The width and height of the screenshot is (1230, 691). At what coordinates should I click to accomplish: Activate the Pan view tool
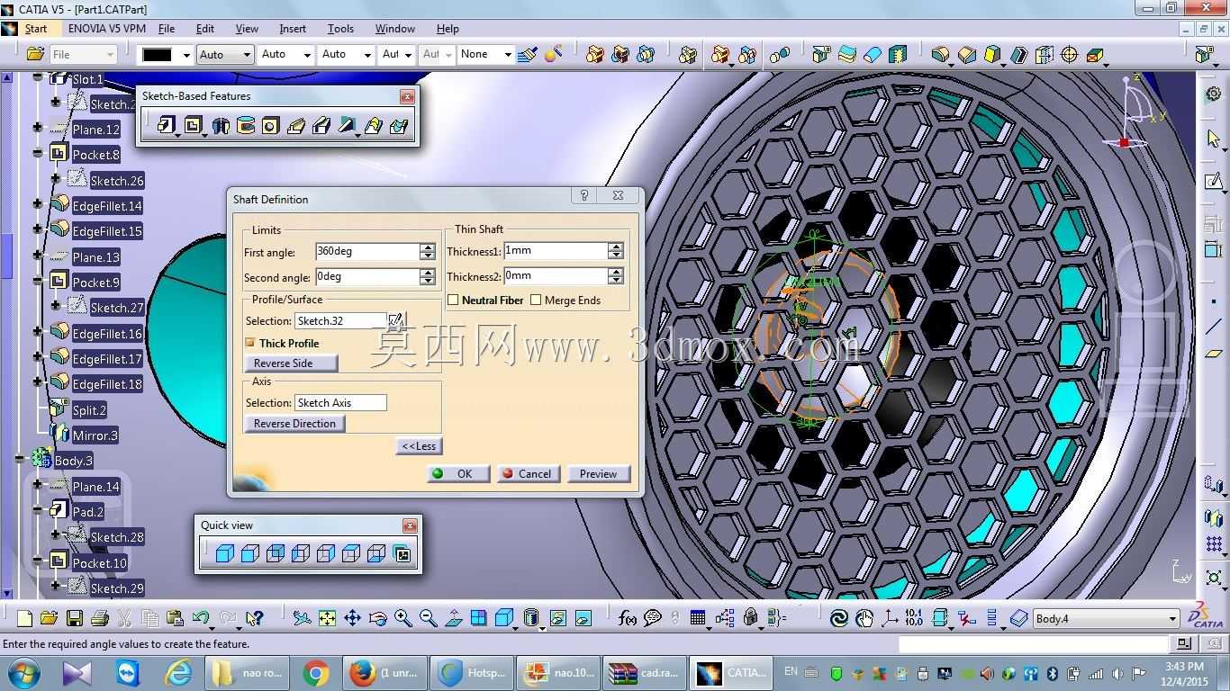coord(352,618)
